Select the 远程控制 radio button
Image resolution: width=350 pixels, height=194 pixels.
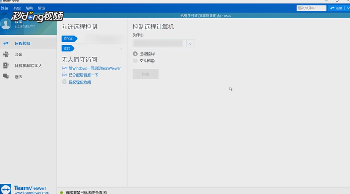135,54
